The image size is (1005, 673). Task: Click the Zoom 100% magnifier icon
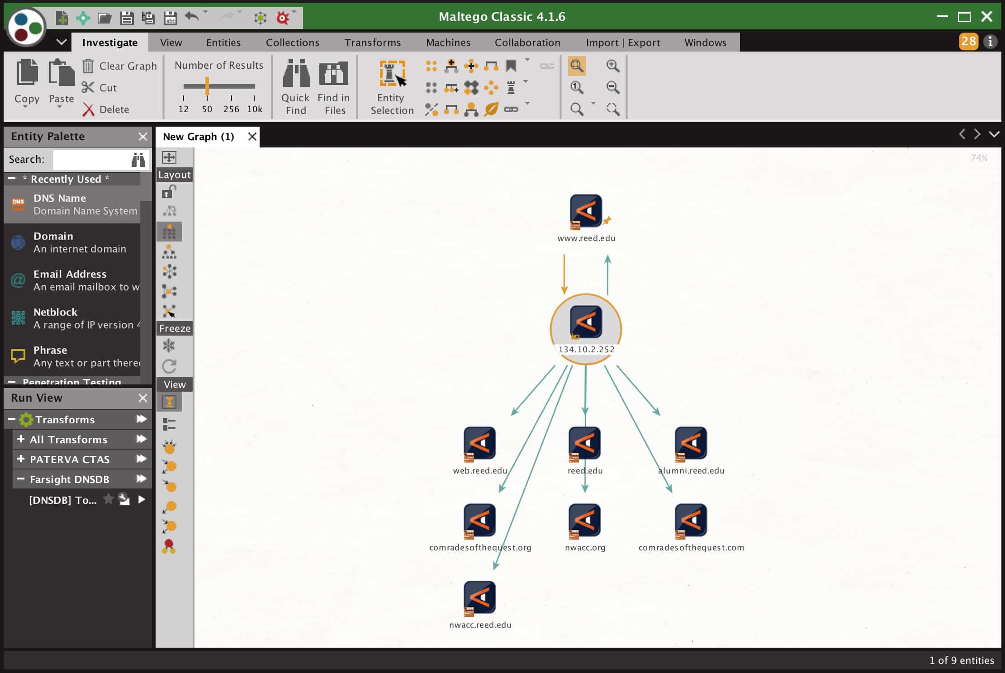pos(577,87)
